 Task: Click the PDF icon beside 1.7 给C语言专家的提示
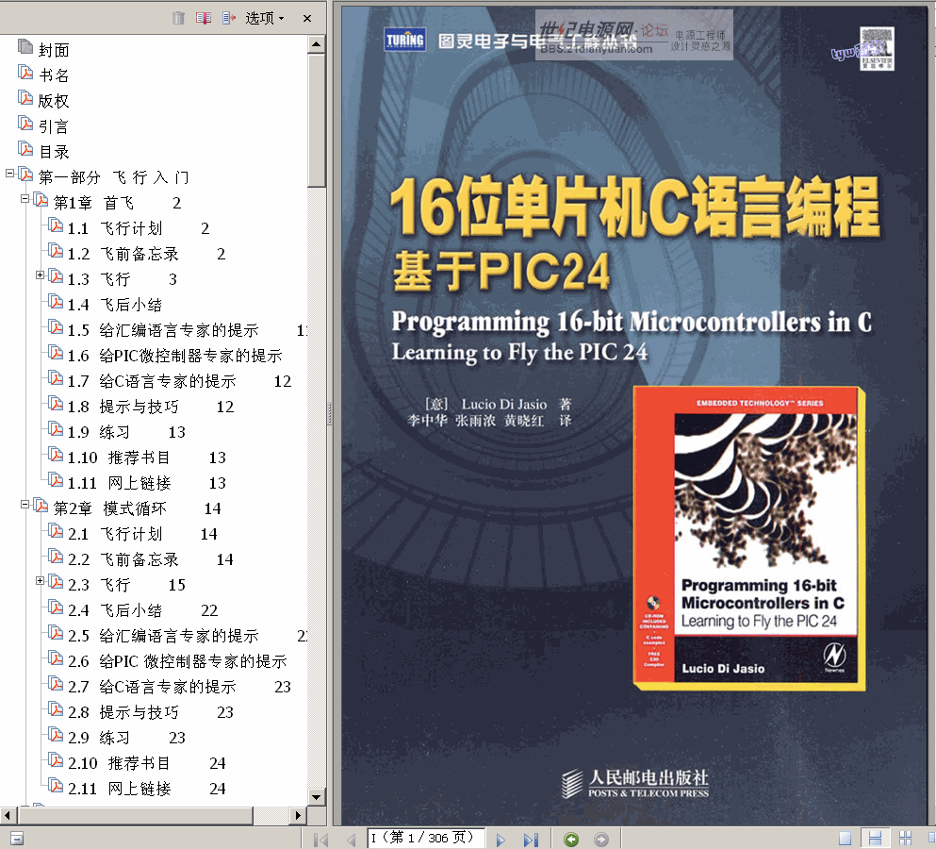(x=56, y=379)
